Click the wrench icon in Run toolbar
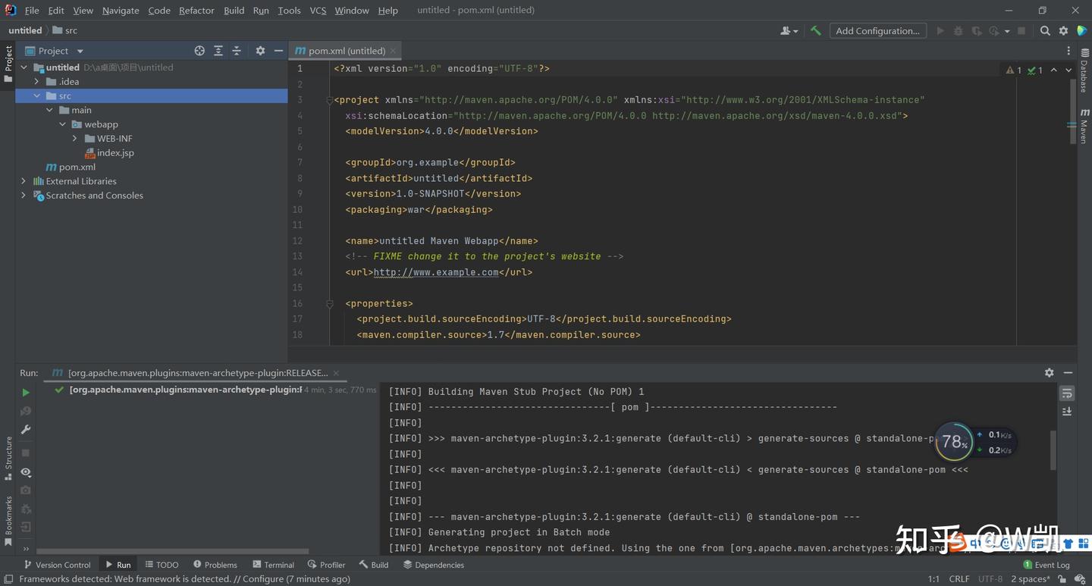This screenshot has height=586, width=1092. click(26, 430)
